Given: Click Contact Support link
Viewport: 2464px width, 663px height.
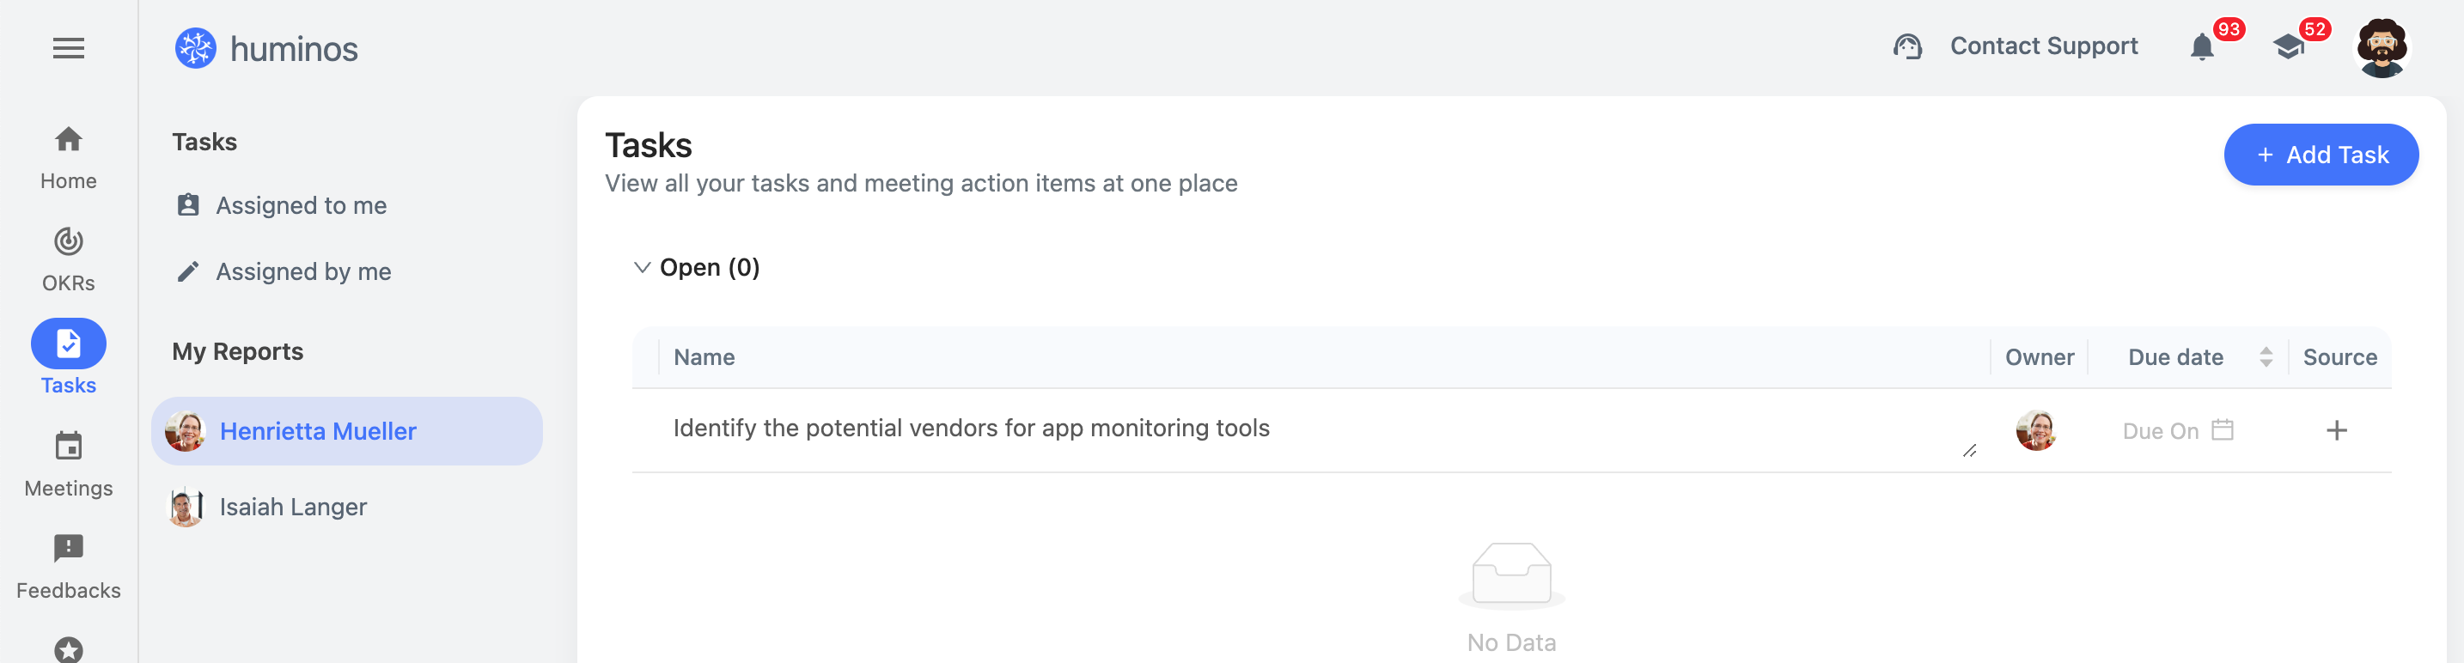Looking at the screenshot, I should pyautogui.click(x=2043, y=46).
